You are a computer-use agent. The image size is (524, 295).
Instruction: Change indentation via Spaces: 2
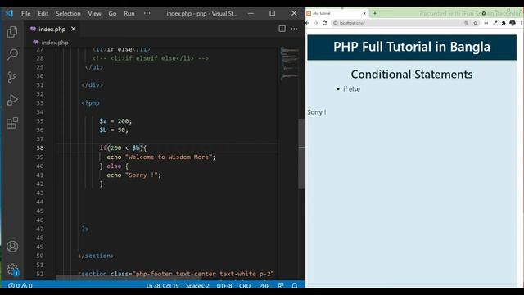click(x=197, y=286)
